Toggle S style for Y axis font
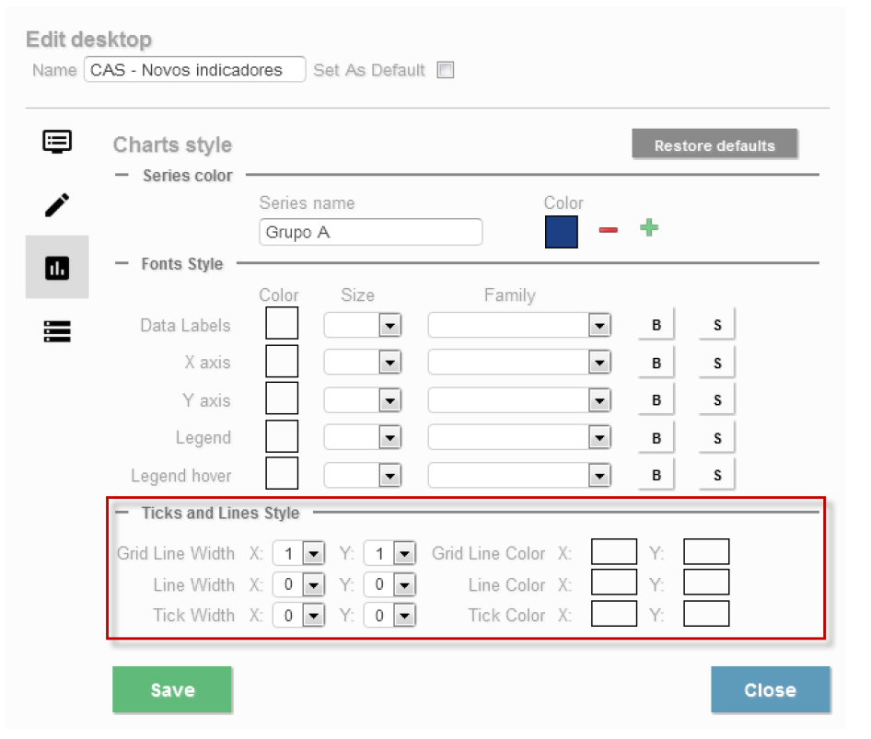 tap(717, 400)
